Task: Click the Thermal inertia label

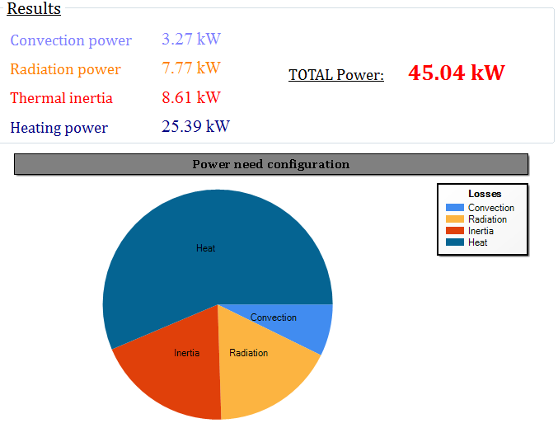Action: coord(62,98)
